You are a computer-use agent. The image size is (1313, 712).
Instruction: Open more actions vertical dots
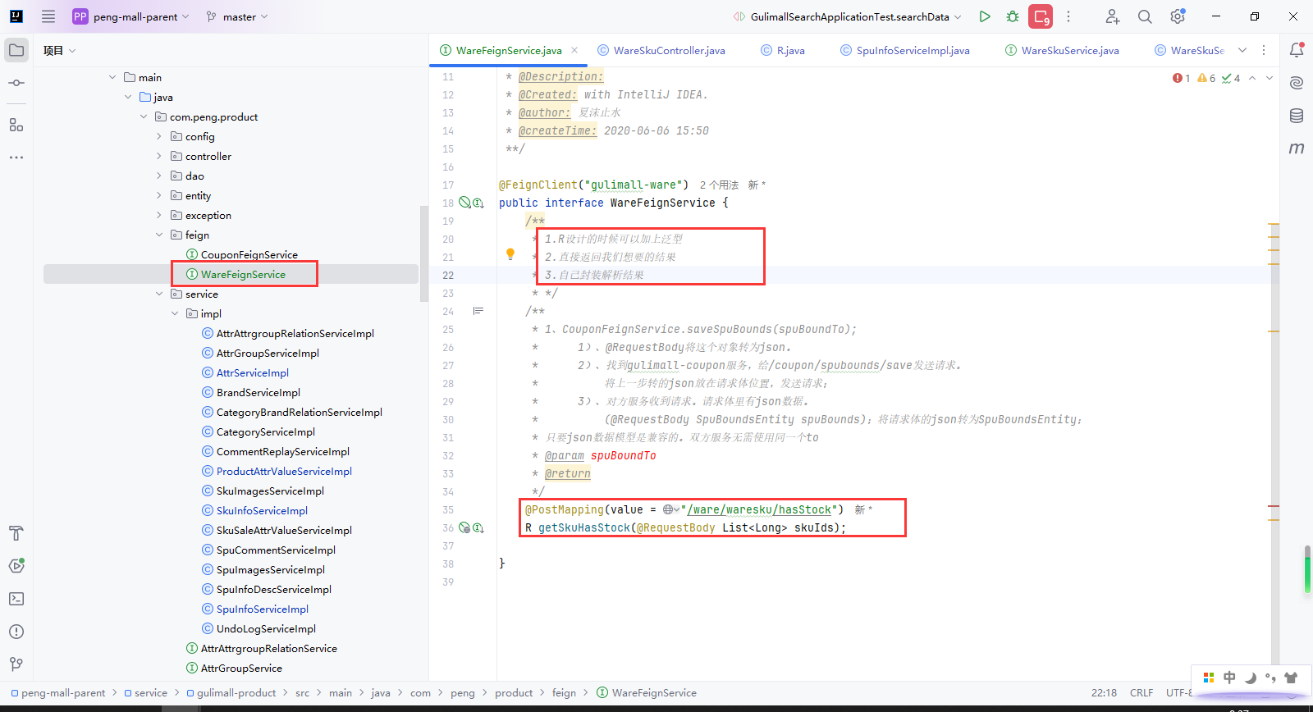(1068, 16)
